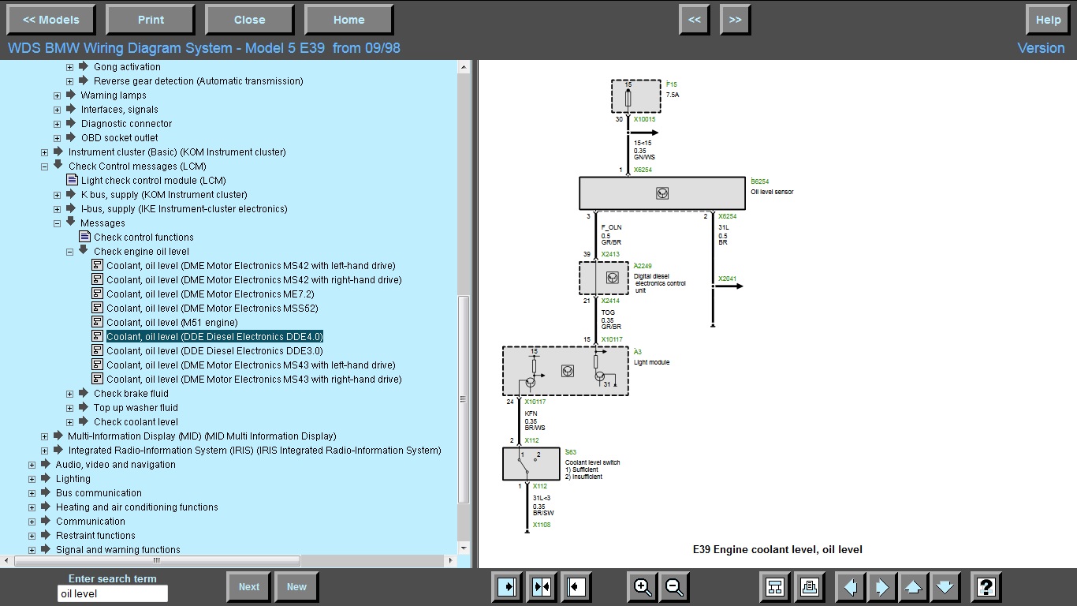Image resolution: width=1077 pixels, height=606 pixels.
Task: Pan diagram left with left arrow icon
Action: pyautogui.click(x=850, y=587)
